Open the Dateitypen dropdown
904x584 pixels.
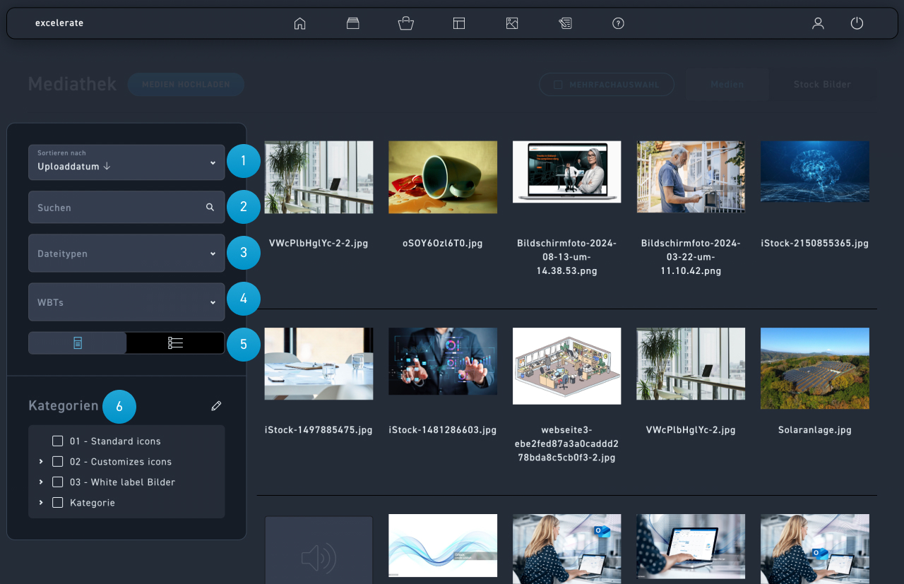[126, 254]
